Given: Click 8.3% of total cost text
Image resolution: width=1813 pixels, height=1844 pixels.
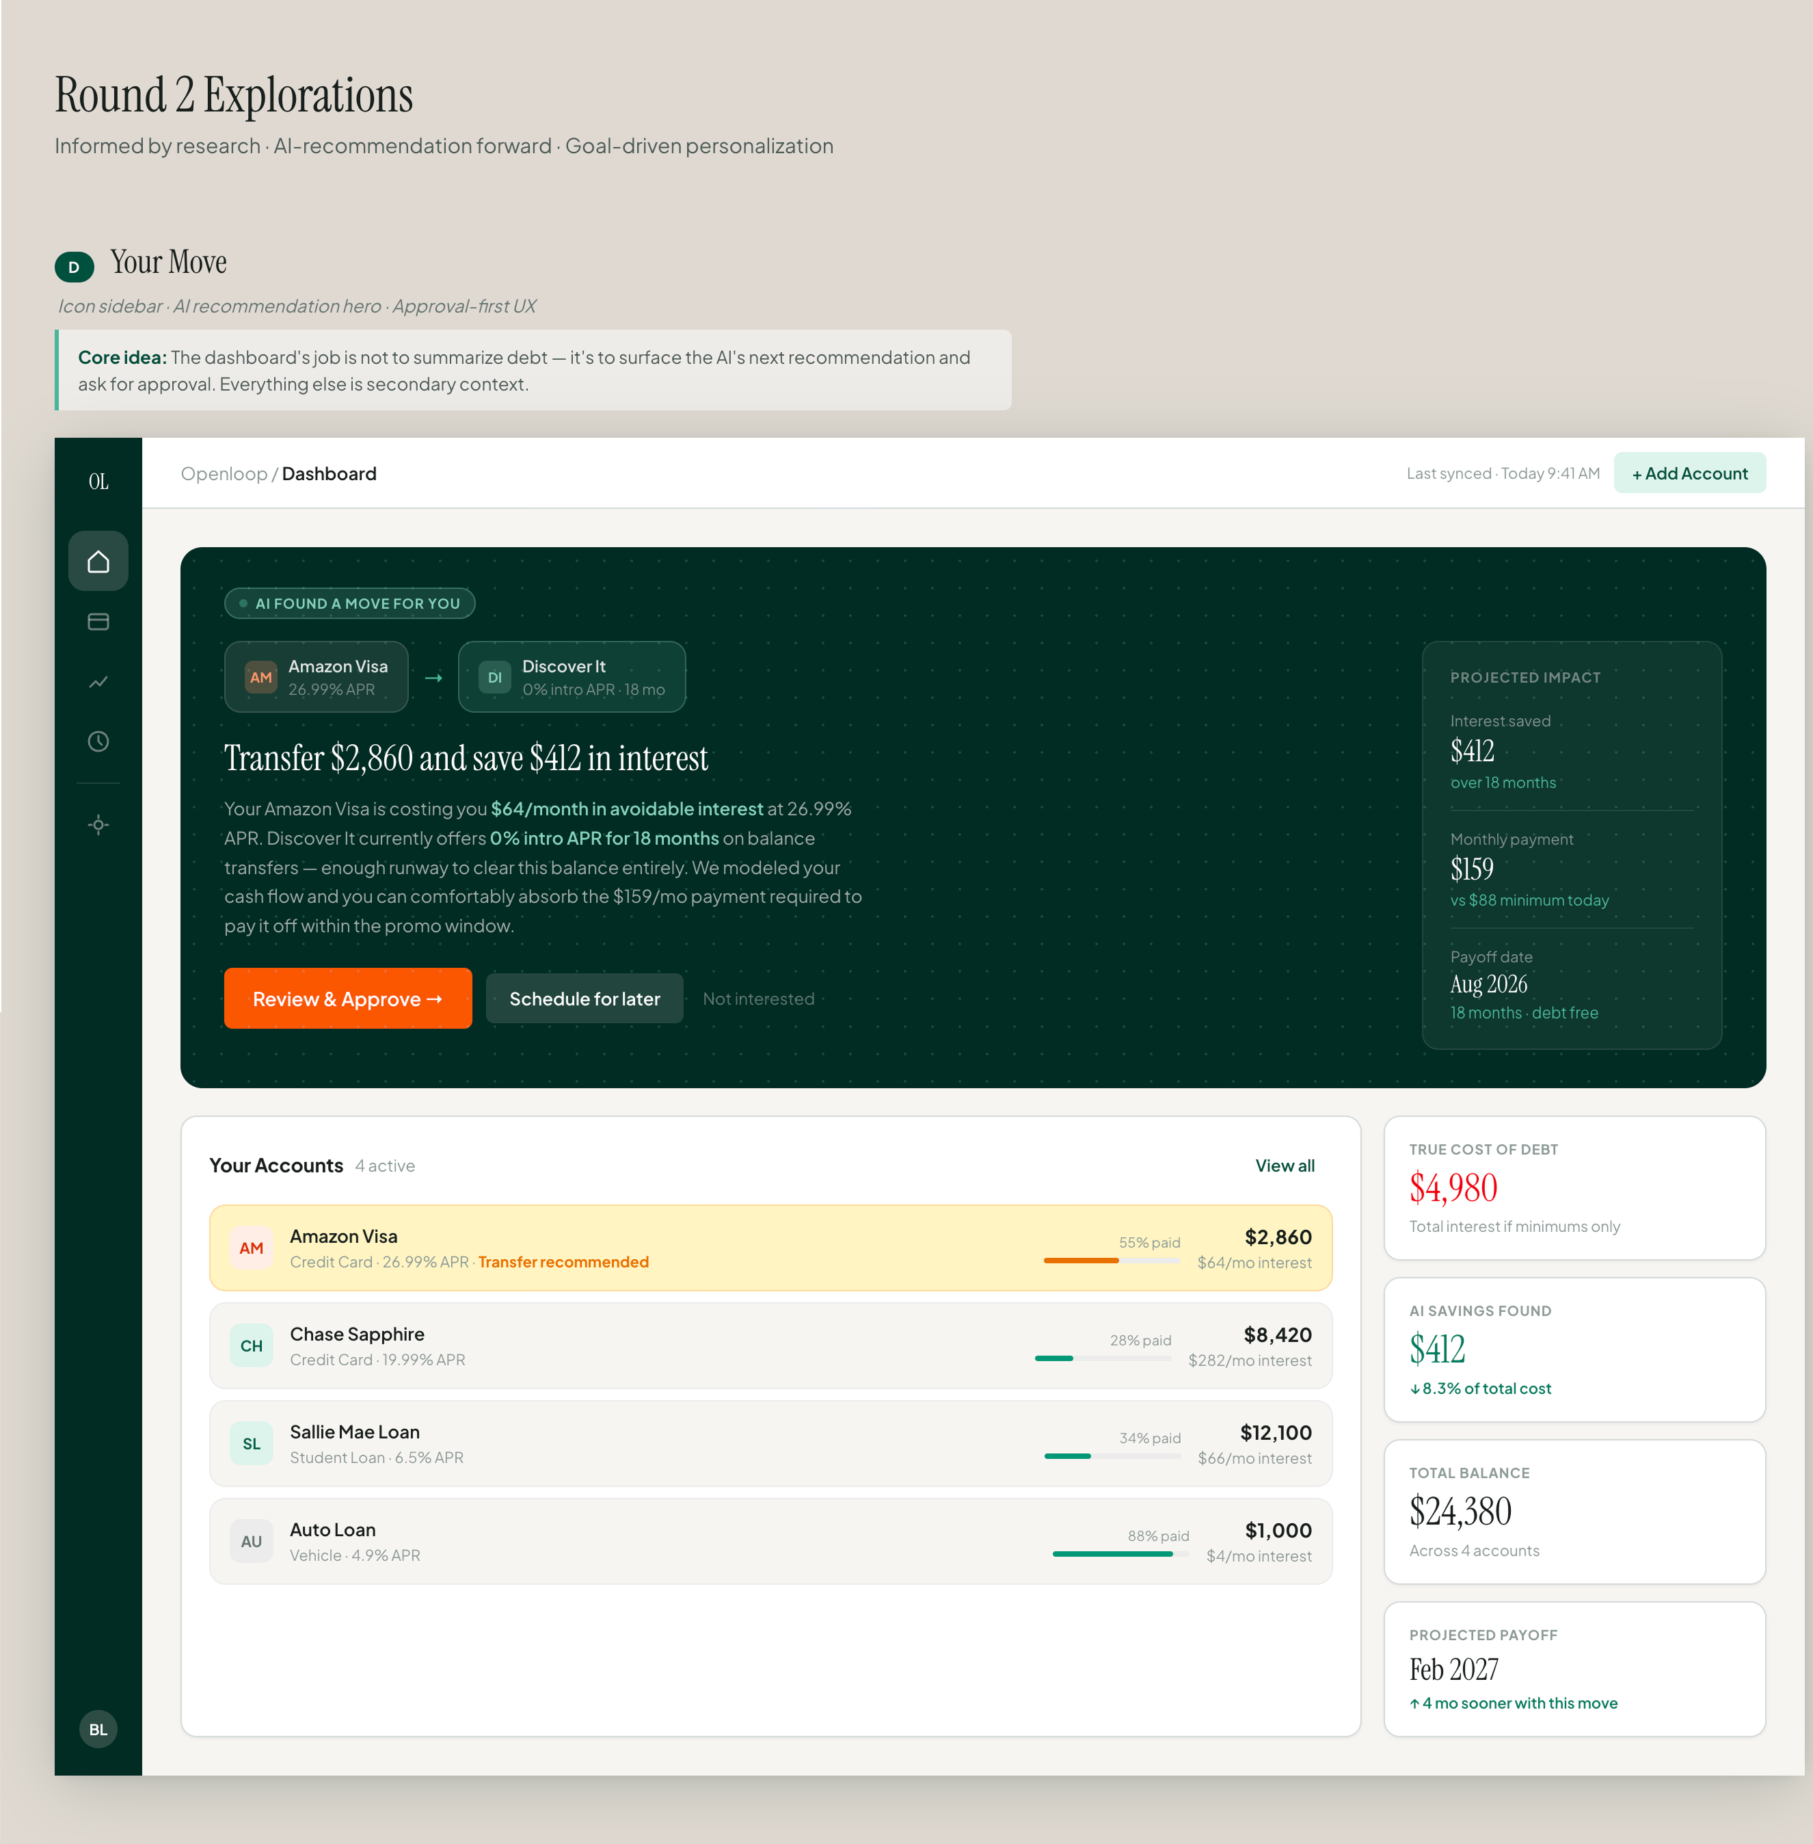Looking at the screenshot, I should (x=1481, y=1390).
